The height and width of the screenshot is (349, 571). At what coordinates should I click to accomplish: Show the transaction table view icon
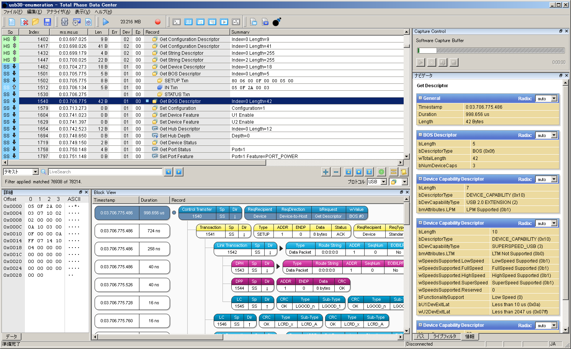[x=188, y=22]
